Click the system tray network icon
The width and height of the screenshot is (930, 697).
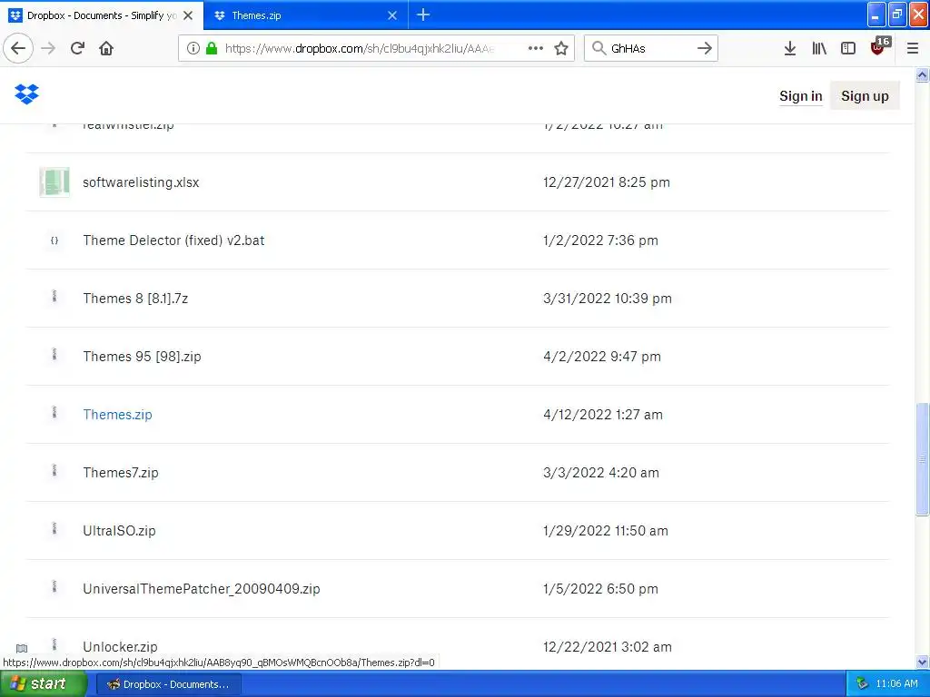click(862, 684)
